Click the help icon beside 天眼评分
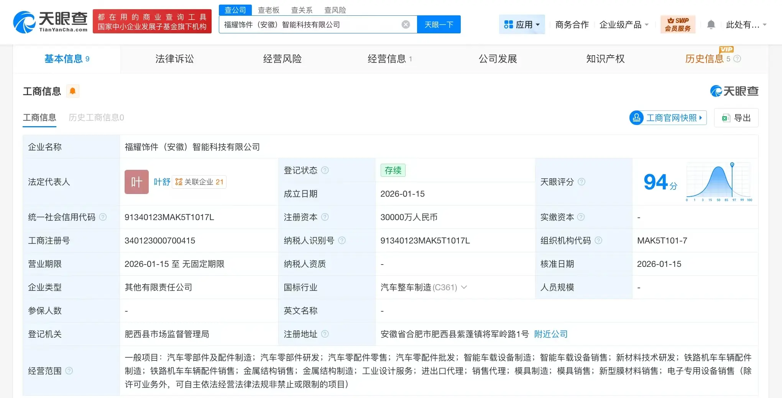The image size is (782, 398). point(582,182)
